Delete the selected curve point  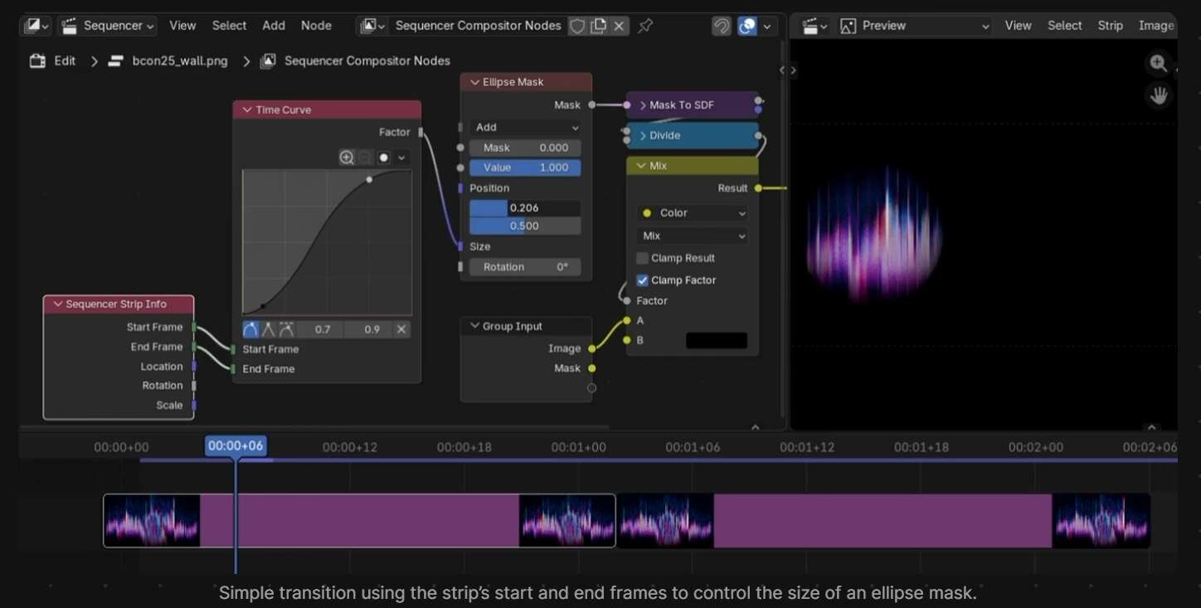(x=401, y=329)
